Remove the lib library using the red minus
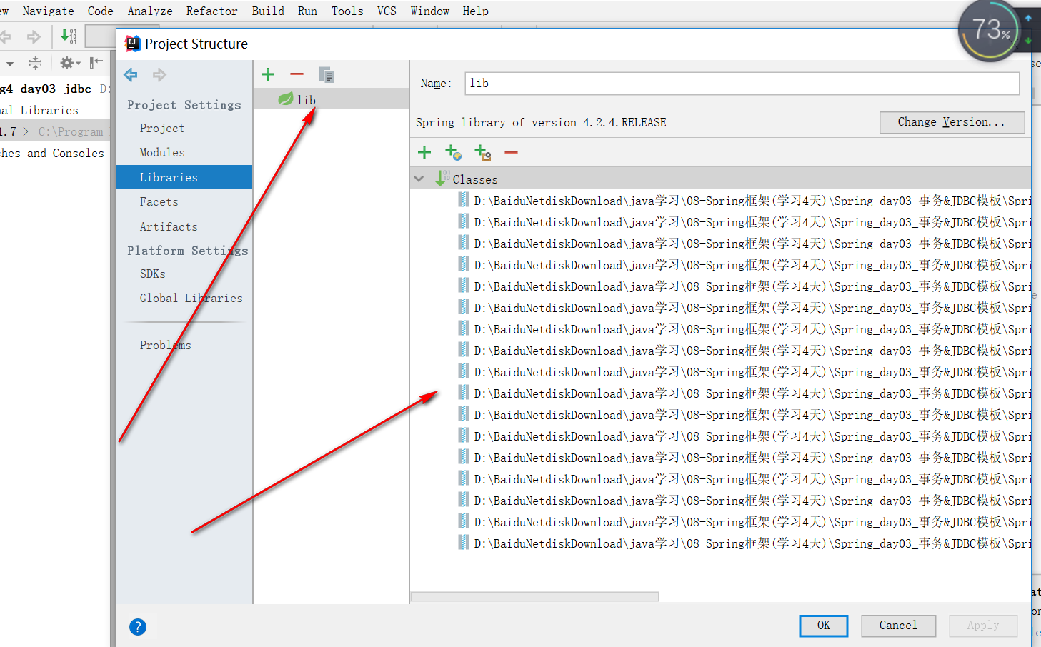The width and height of the screenshot is (1041, 647). 297,74
